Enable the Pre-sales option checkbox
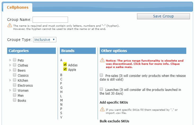The width and height of the screenshot is (195, 125). (102, 75)
